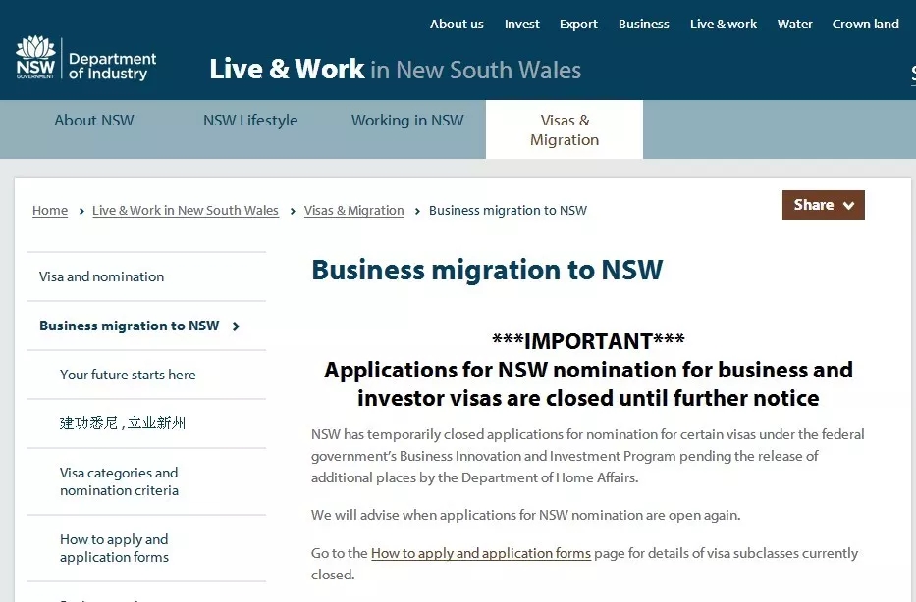Switch to the Working in NSW tab
The width and height of the screenshot is (916, 602).
(407, 121)
